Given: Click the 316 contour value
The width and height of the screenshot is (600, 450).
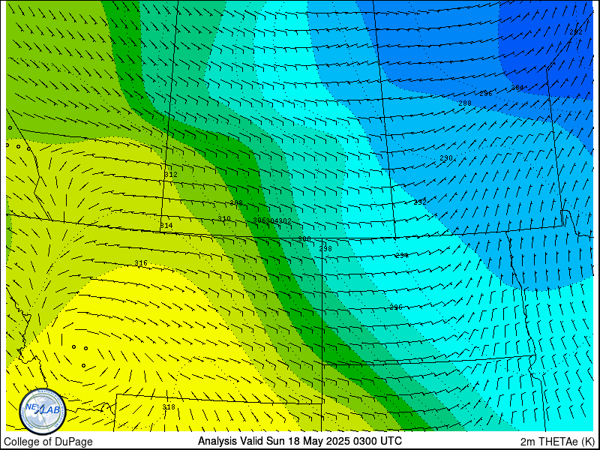Looking at the screenshot, I should [x=141, y=263].
